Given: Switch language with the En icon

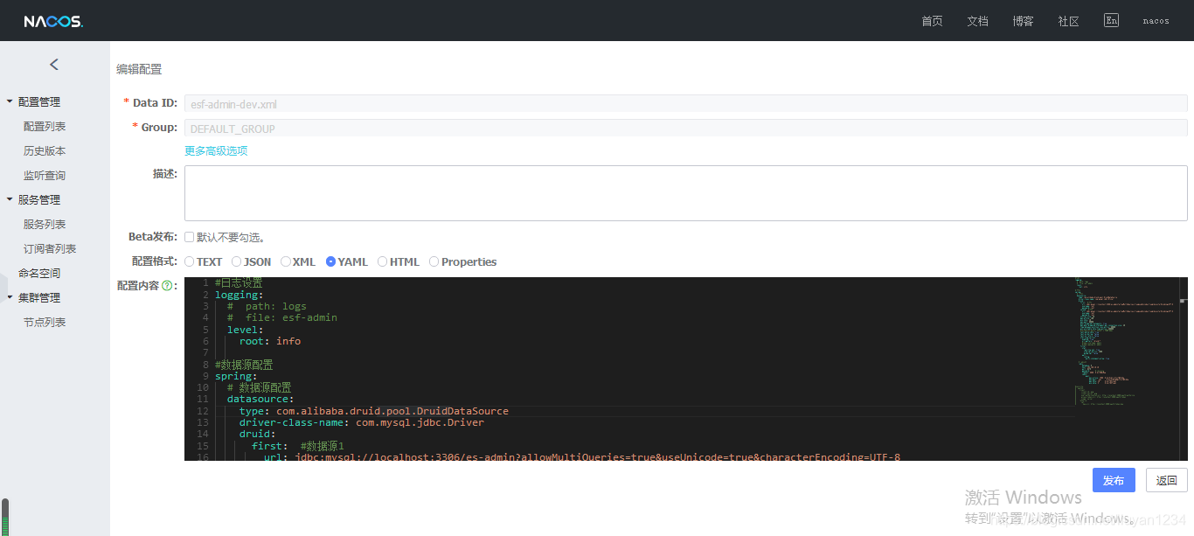Looking at the screenshot, I should coord(1111,20).
